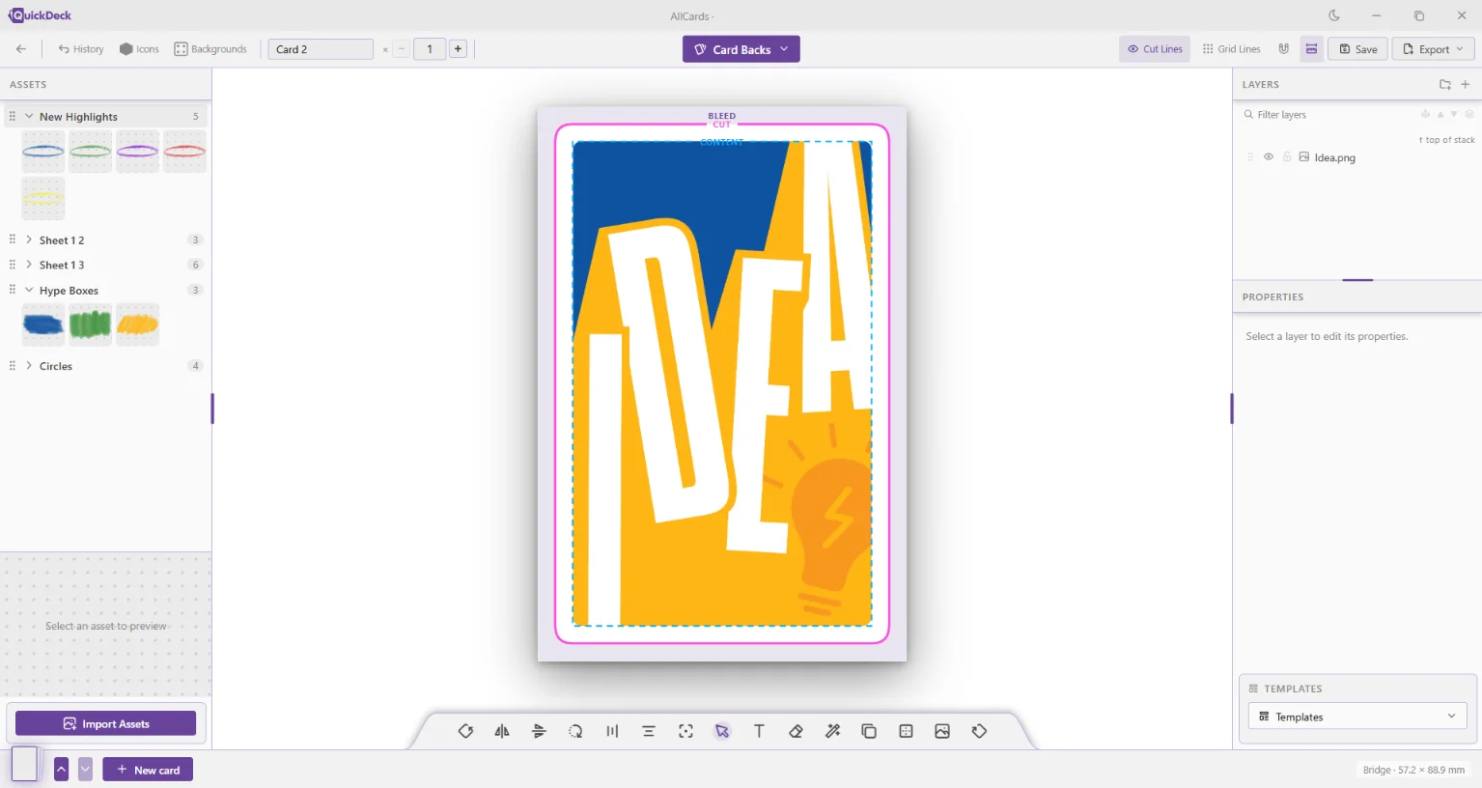1482x788 pixels.
Task: Go back with the left arrow
Action: pyautogui.click(x=21, y=49)
